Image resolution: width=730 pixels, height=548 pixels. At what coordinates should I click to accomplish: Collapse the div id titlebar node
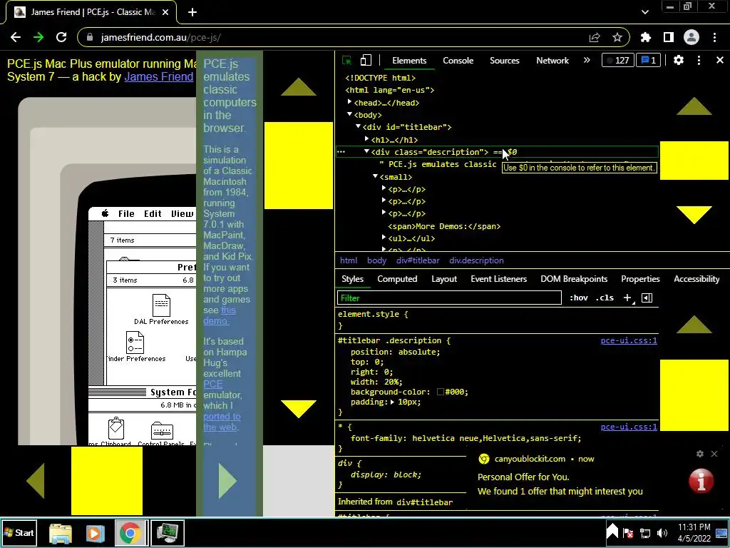coord(358,126)
